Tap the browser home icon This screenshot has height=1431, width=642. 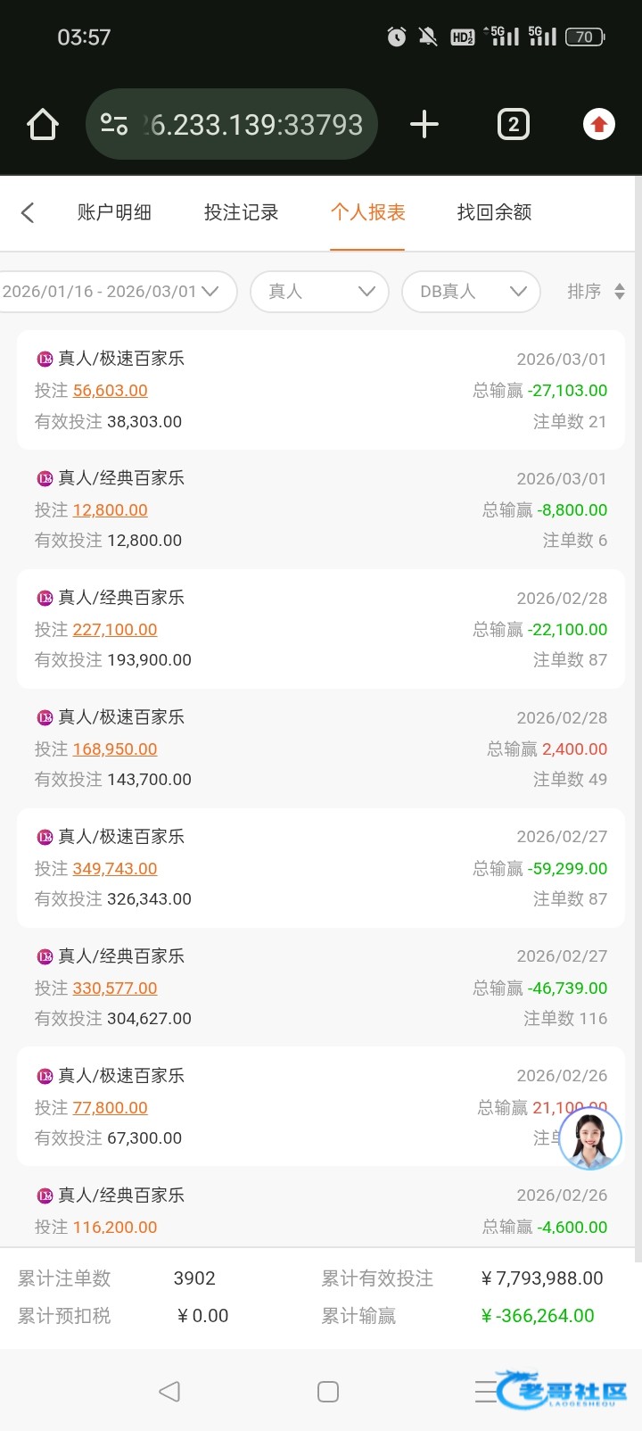tap(43, 125)
